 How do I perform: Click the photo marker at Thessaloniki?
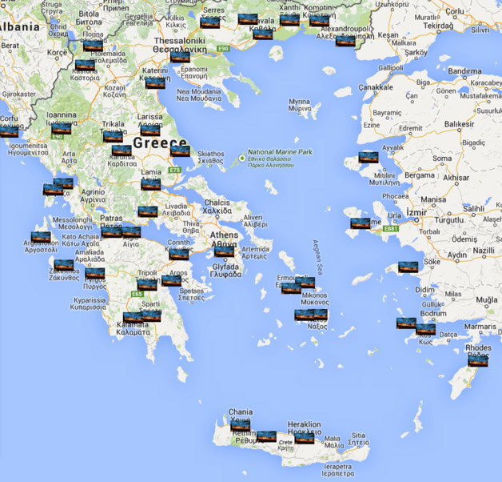[180, 57]
